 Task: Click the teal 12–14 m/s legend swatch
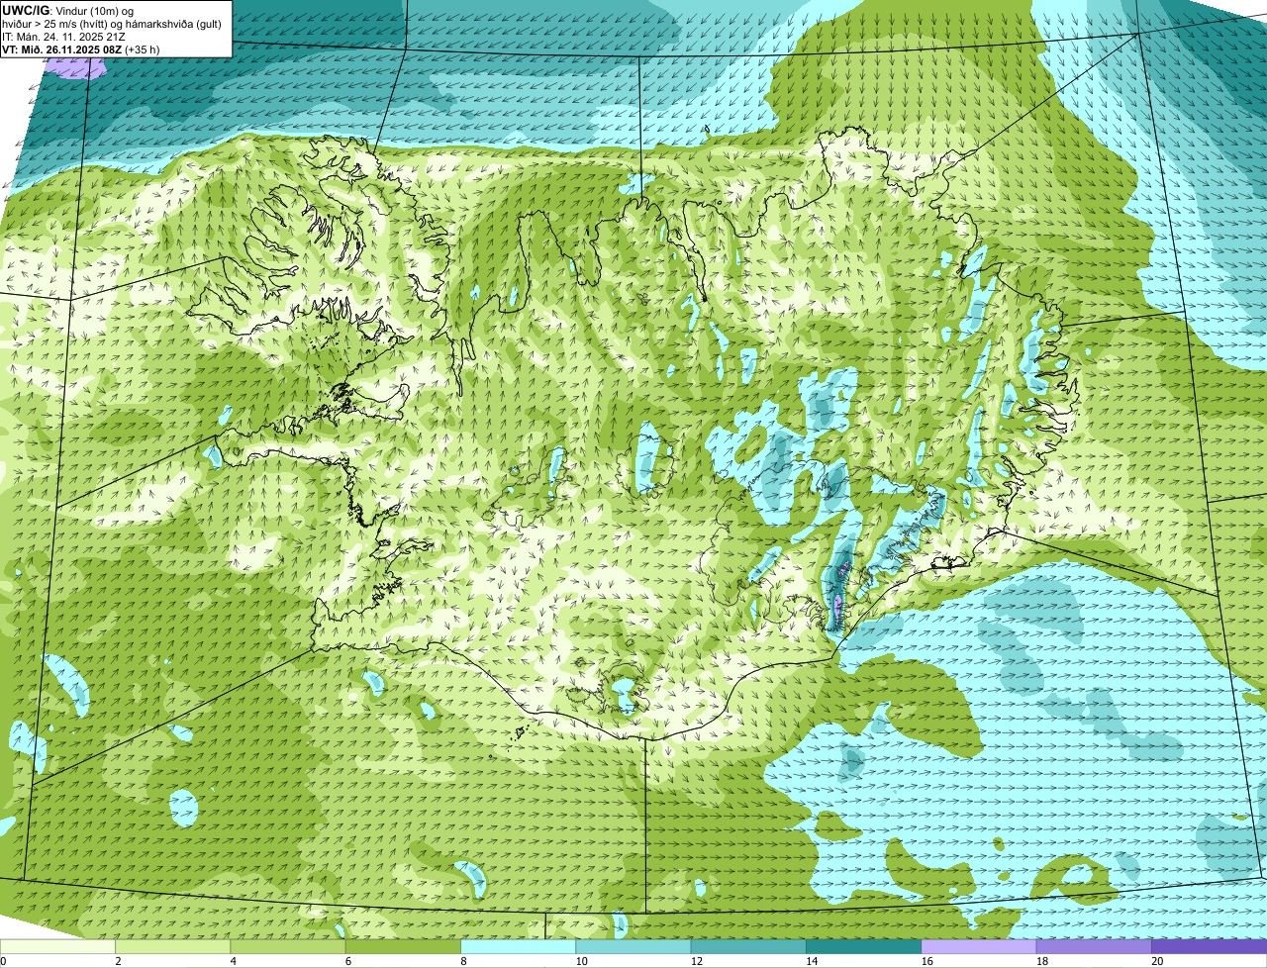click(748, 946)
